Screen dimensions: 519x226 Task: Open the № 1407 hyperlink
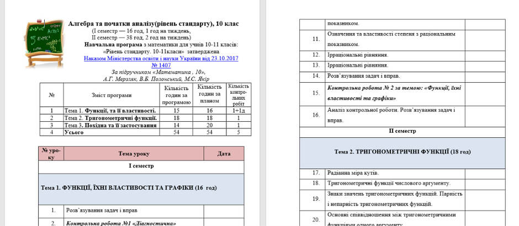(161, 65)
